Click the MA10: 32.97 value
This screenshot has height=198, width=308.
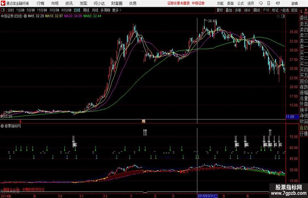pyautogui.click(x=54, y=16)
